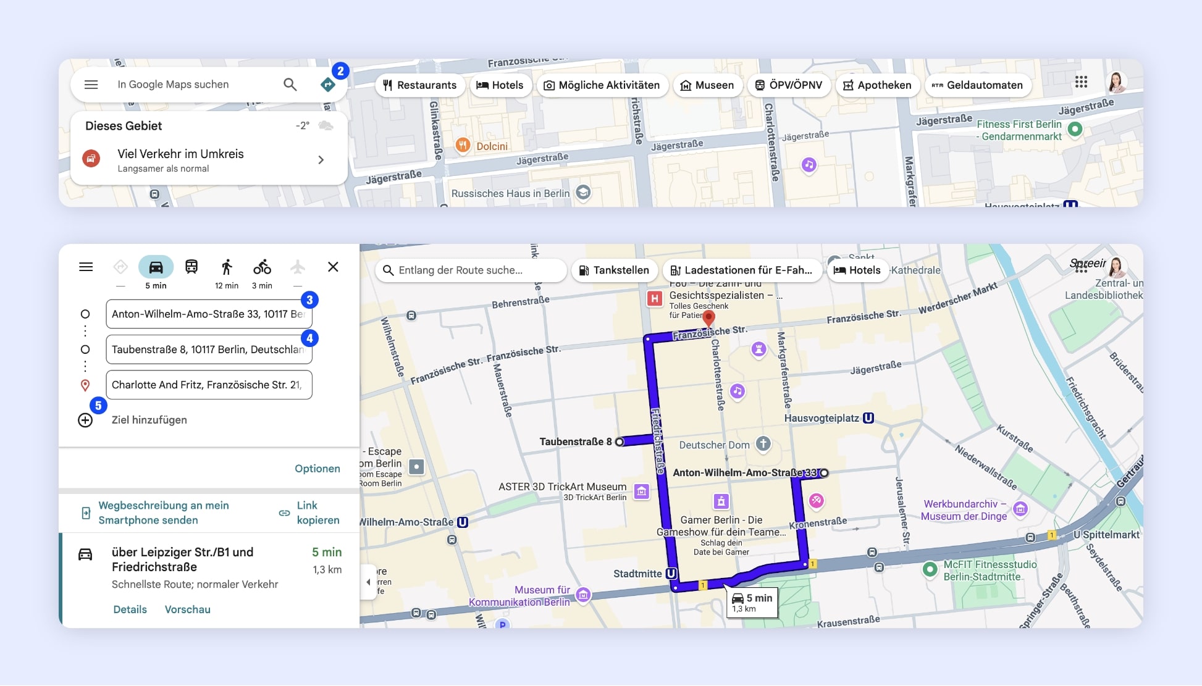Open route Optionen settings

tap(317, 468)
